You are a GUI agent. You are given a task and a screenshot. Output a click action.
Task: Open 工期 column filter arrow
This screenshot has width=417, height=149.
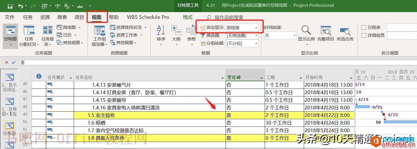click(x=301, y=78)
